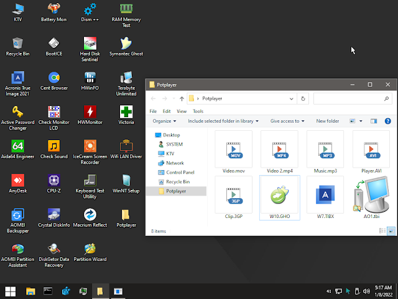Go up one folder level
Viewport: 398px width, 299px height.
(x=182, y=98)
